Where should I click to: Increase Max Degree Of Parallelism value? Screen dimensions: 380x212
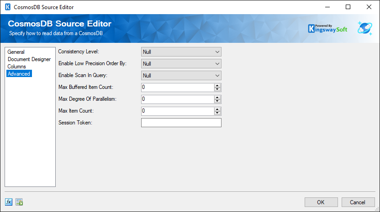point(217,98)
